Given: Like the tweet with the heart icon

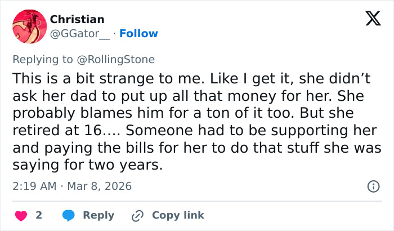Looking at the screenshot, I should coord(20,215).
